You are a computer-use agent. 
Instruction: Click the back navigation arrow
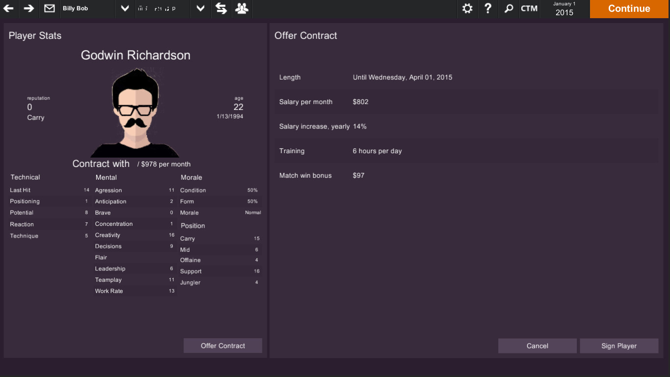coord(8,8)
